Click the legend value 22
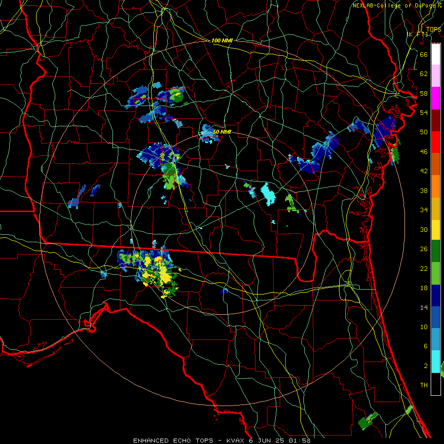This screenshot has width=444, height=444. [424, 268]
